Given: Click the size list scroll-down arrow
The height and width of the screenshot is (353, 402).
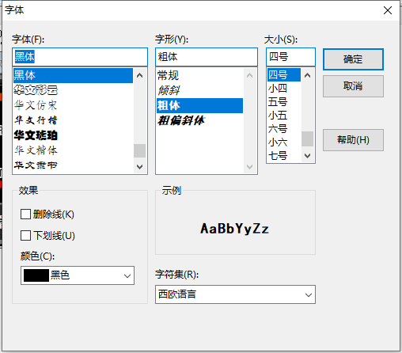Looking at the screenshot, I should tap(307, 156).
